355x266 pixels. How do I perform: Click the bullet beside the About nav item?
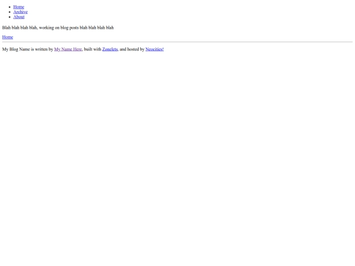10,17
